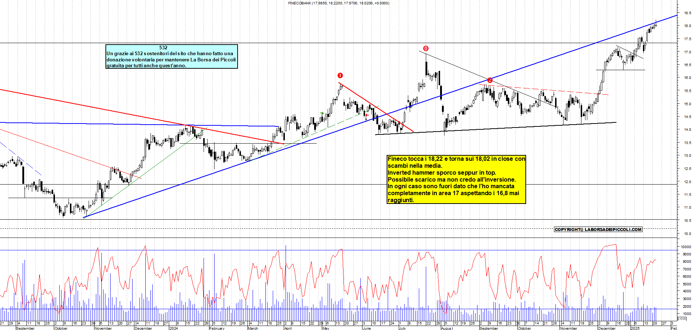This screenshot has height=330, width=692.
Task: Click the 10.5 price axis label
Action: (x=687, y=221)
